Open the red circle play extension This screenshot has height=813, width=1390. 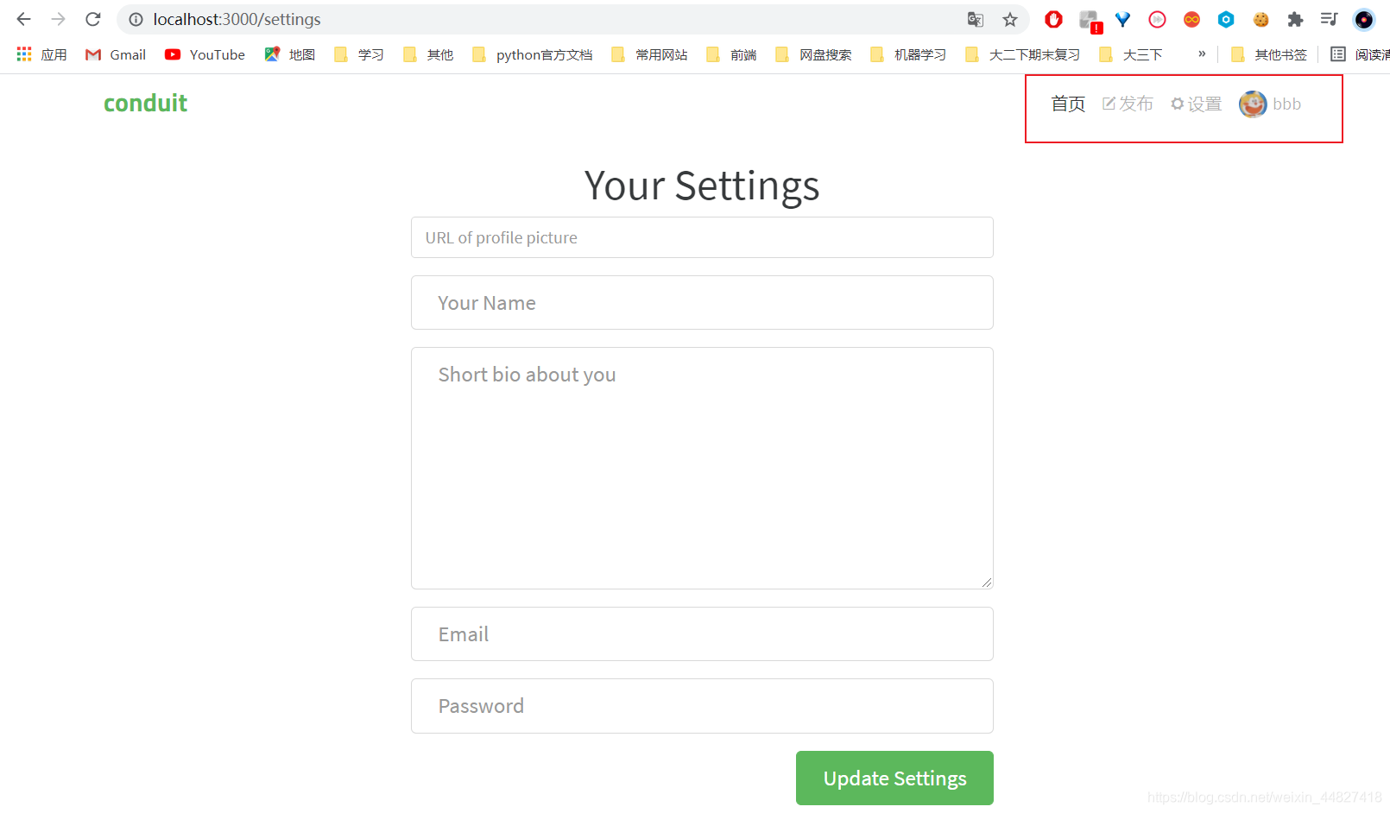(x=1157, y=19)
